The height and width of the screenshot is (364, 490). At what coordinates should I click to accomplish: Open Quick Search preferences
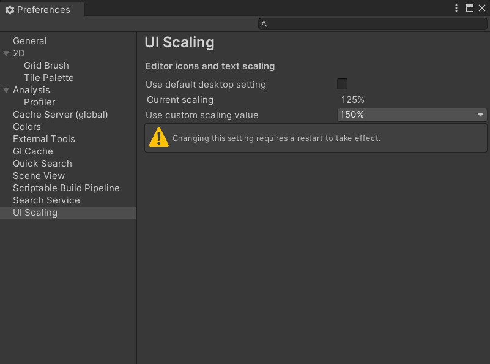[42, 164]
